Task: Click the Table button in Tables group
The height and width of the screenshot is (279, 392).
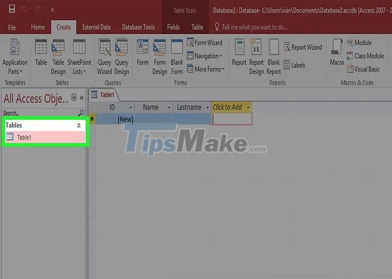Action: coord(41,52)
